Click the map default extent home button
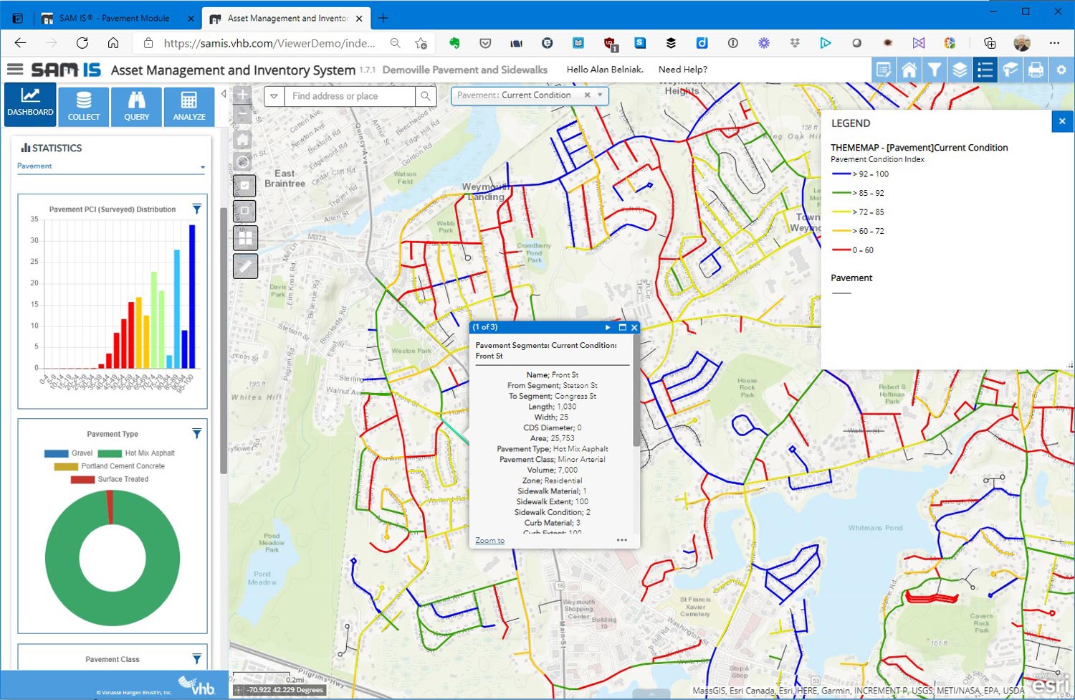The width and height of the screenshot is (1075, 700). [x=244, y=139]
